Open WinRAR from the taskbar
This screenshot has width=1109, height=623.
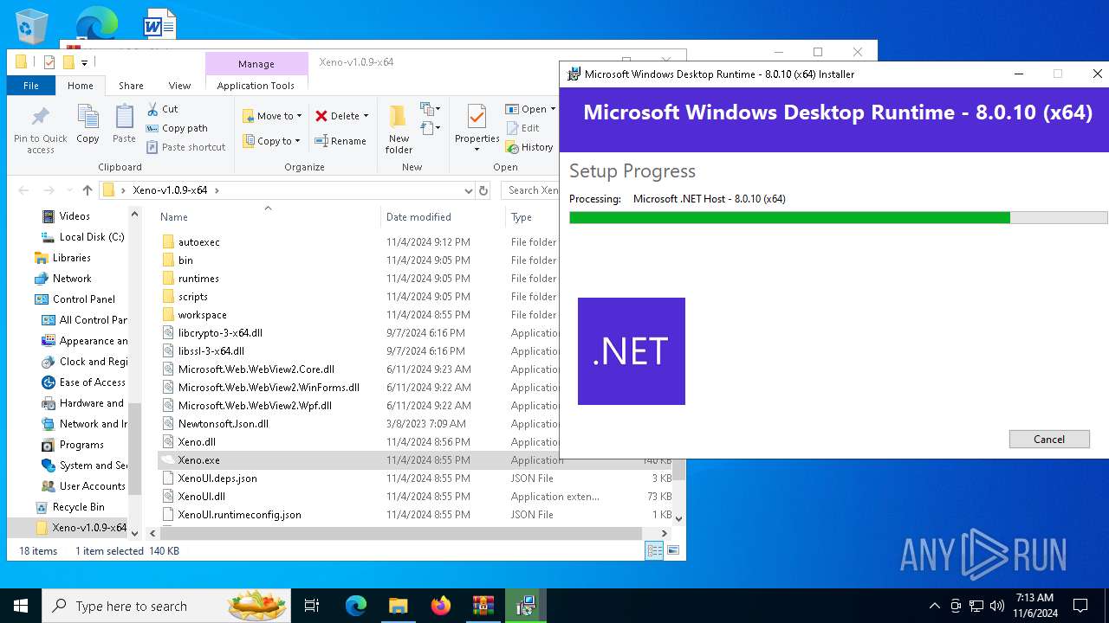coord(483,606)
